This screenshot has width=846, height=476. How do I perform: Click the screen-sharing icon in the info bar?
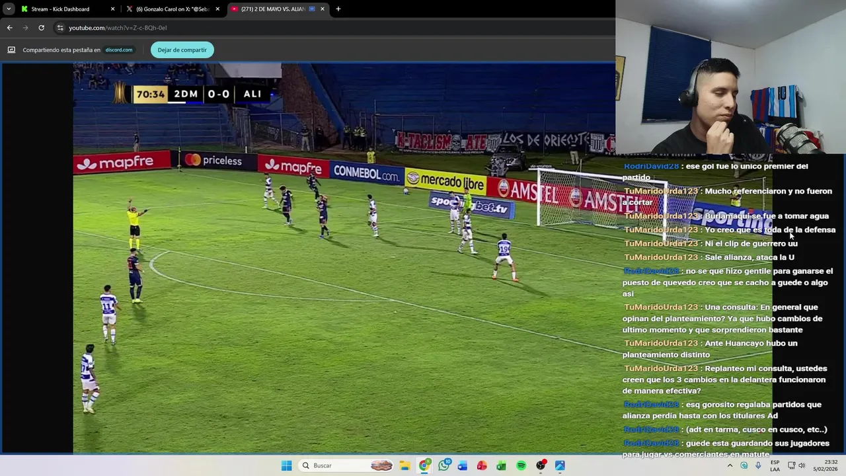click(x=11, y=50)
